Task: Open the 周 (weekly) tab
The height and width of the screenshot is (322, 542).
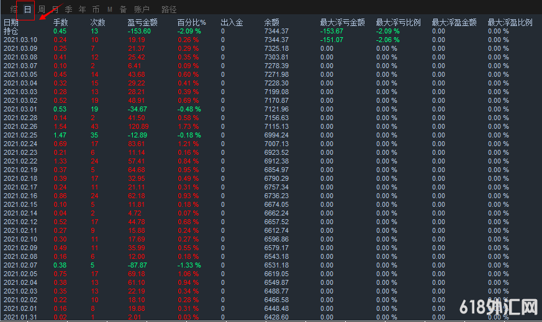Action: 42,9
